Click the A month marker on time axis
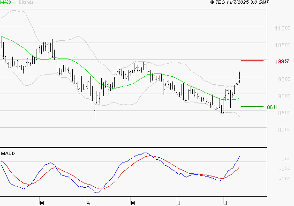Image resolution: width=294 pixels, height=206 pixels. click(x=88, y=203)
